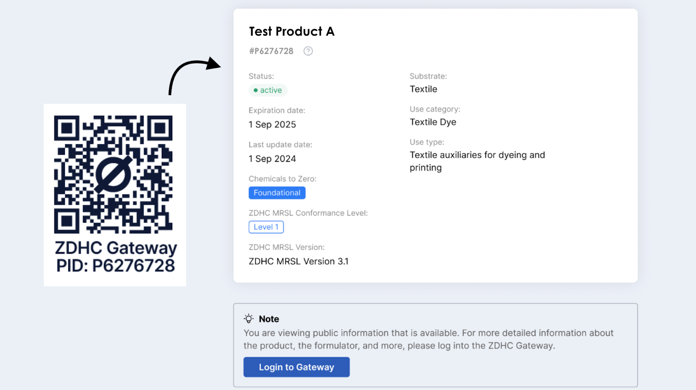Click the green dot in the active status
Image resolution: width=696 pixels, height=390 pixels.
pos(256,90)
